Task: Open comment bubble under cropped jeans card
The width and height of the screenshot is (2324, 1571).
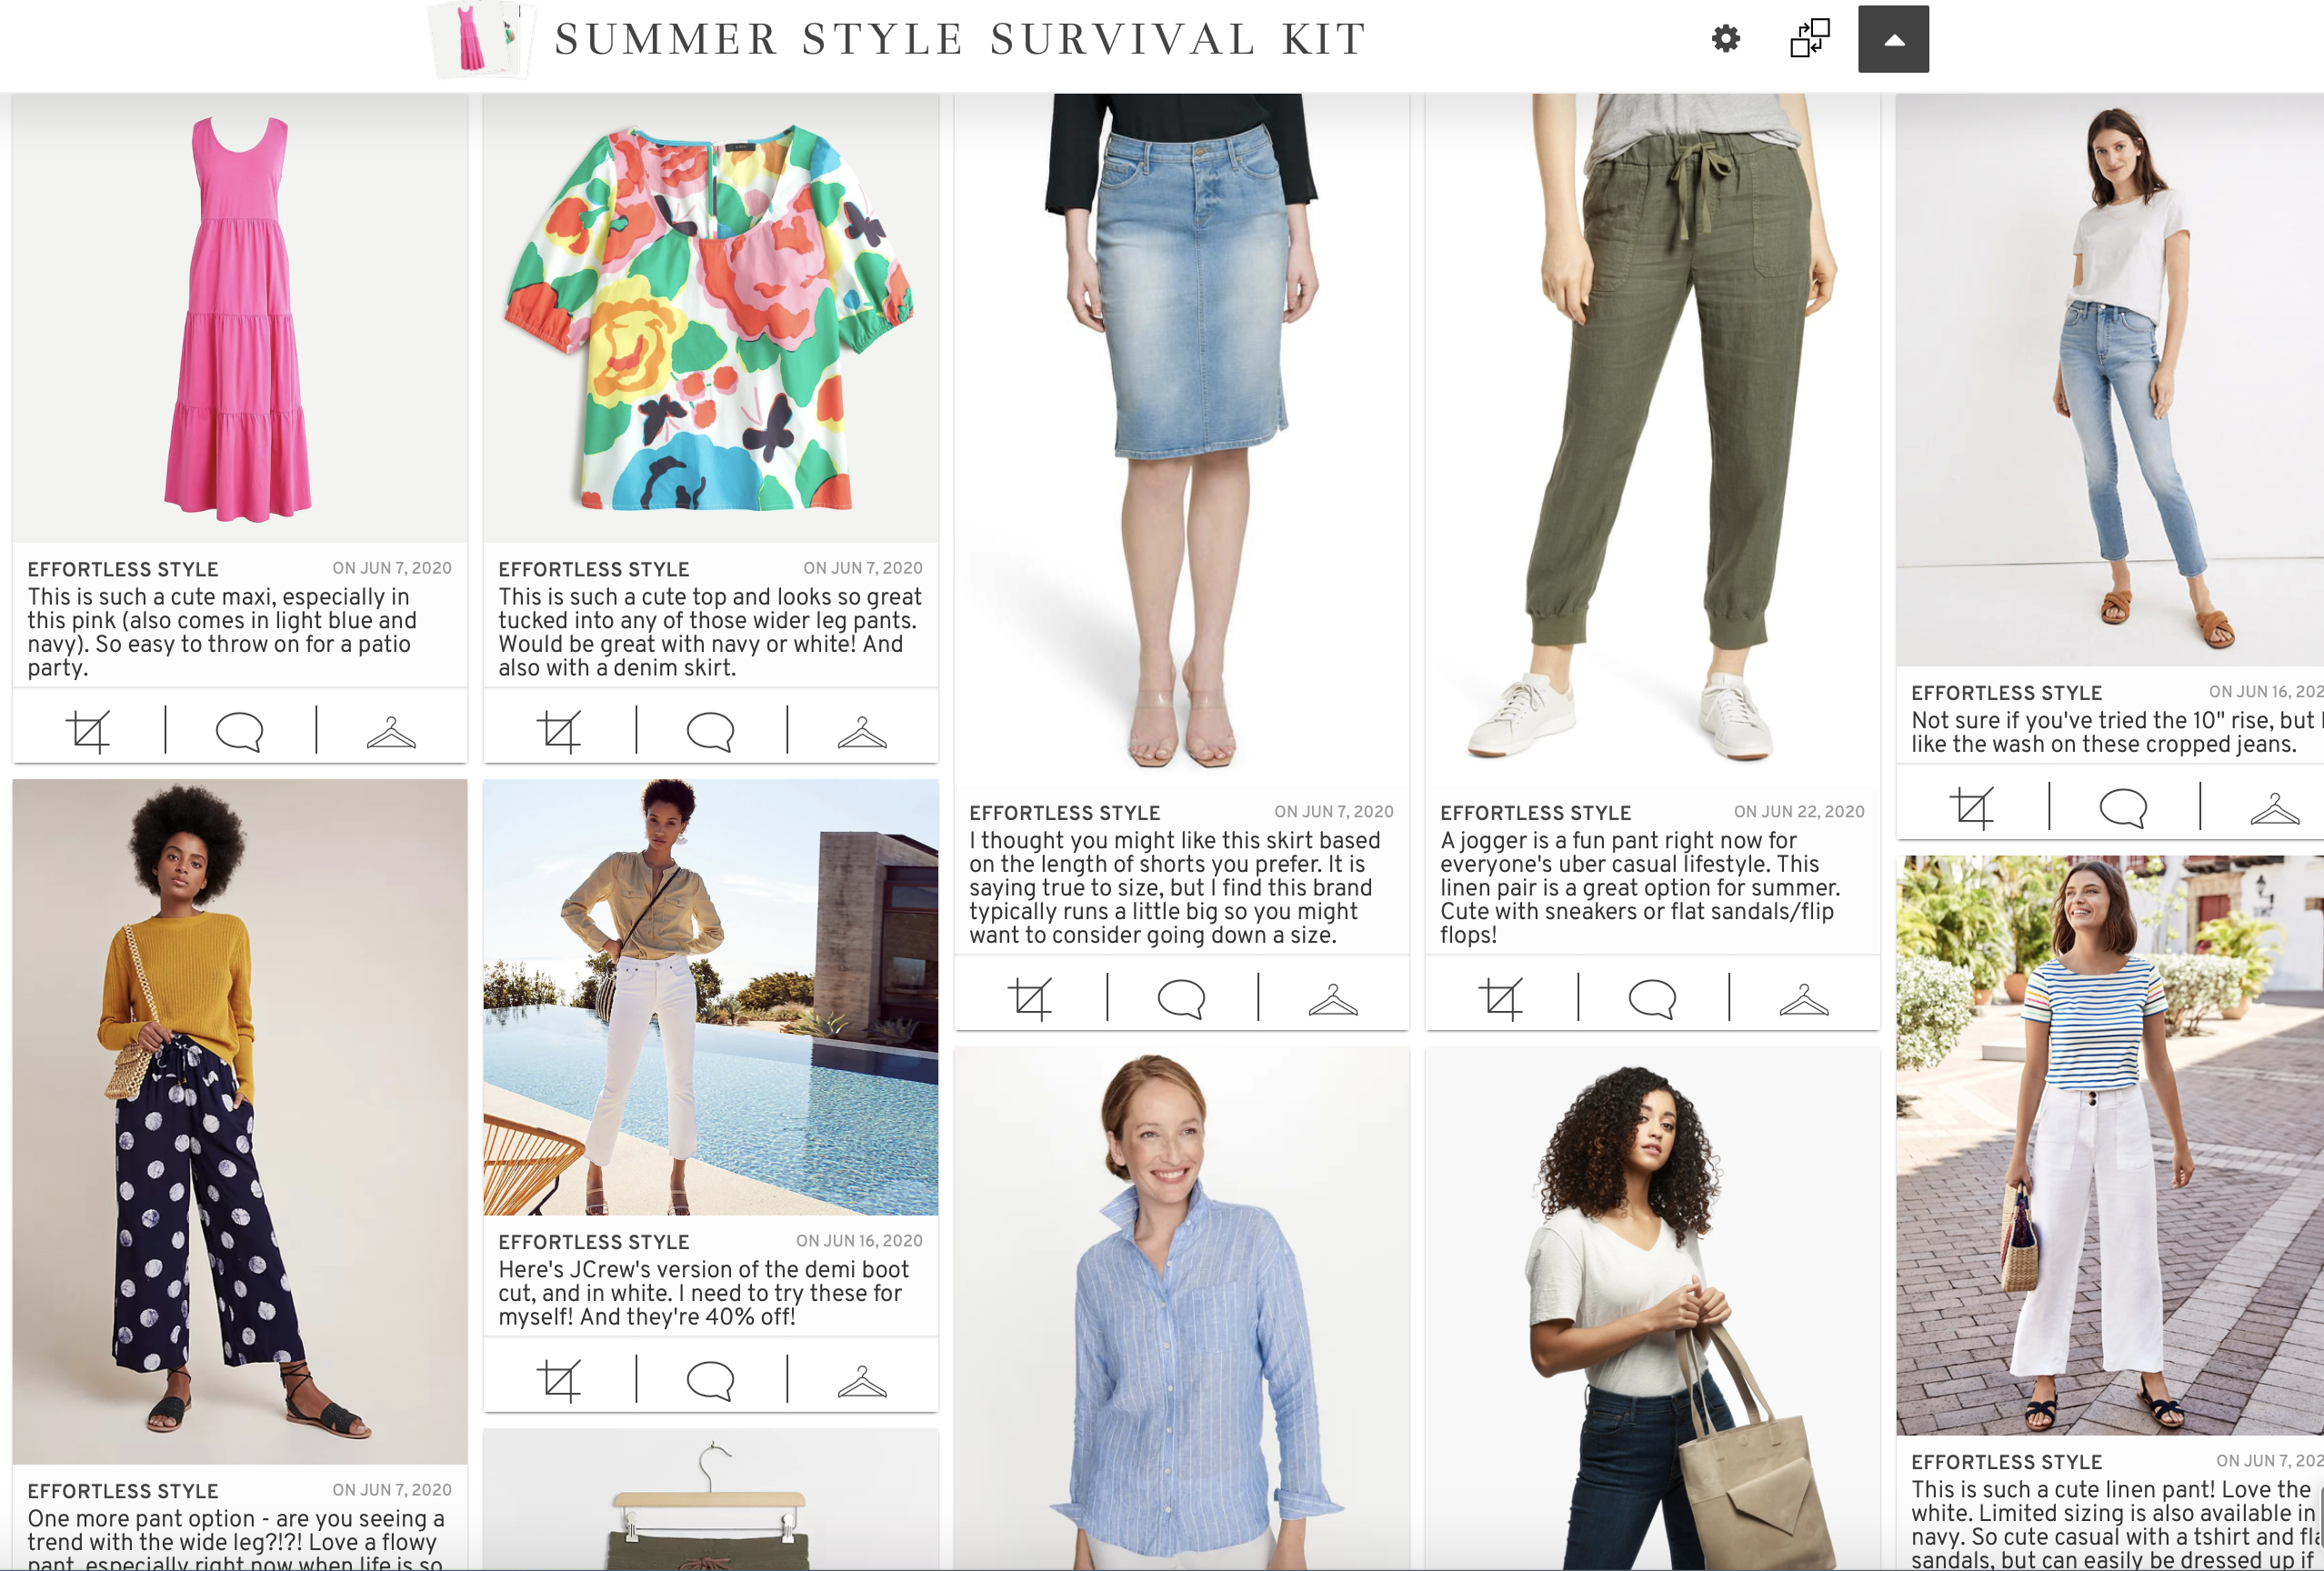Action: point(2123,807)
